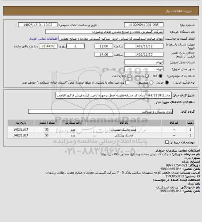Click the delivery province field تهران
The height and width of the screenshot is (222, 202).
144,62
